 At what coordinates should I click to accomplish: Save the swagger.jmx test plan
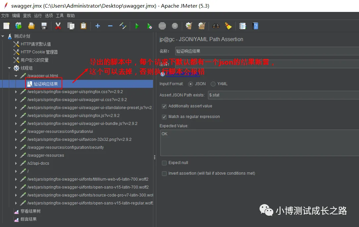click(x=43, y=26)
